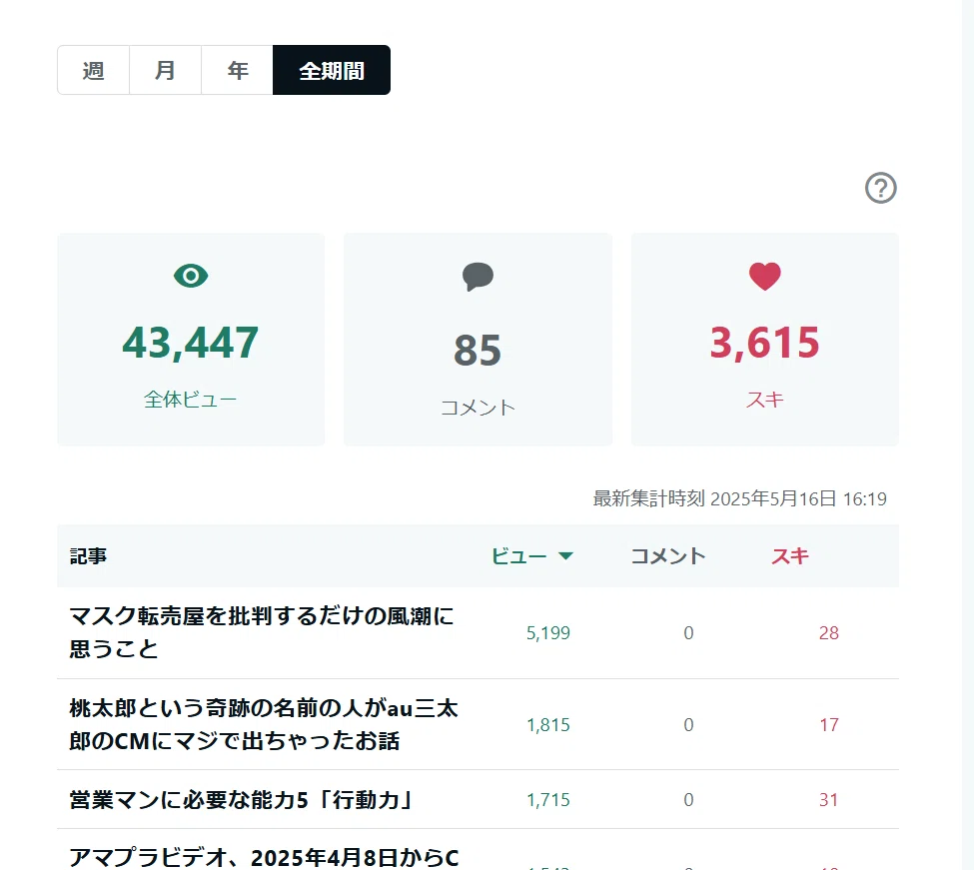This screenshot has width=974, height=870.
Task: Click the green eye icon for views
Action: pos(191,276)
